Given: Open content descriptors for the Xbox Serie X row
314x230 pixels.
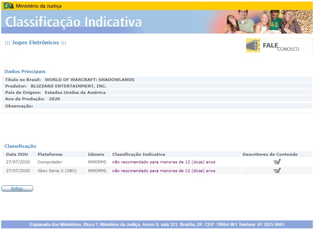Looking at the screenshot, I should pos(277,171).
